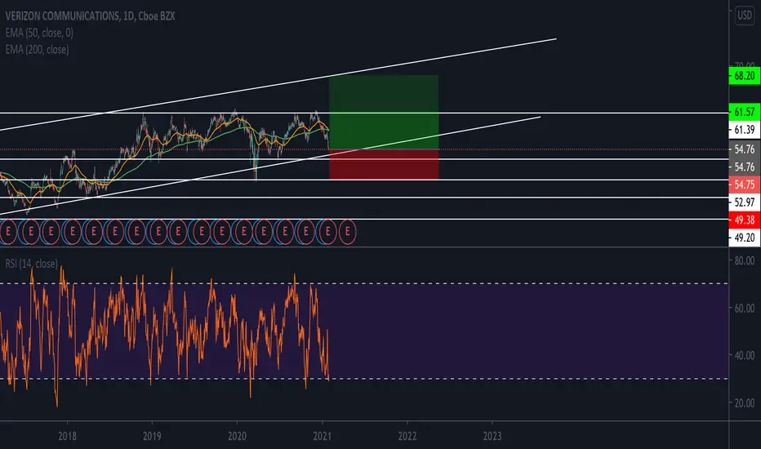Screen dimensions: 761x449
Task: Click the 80.00 RSI axis value
Action: [x=745, y=260]
